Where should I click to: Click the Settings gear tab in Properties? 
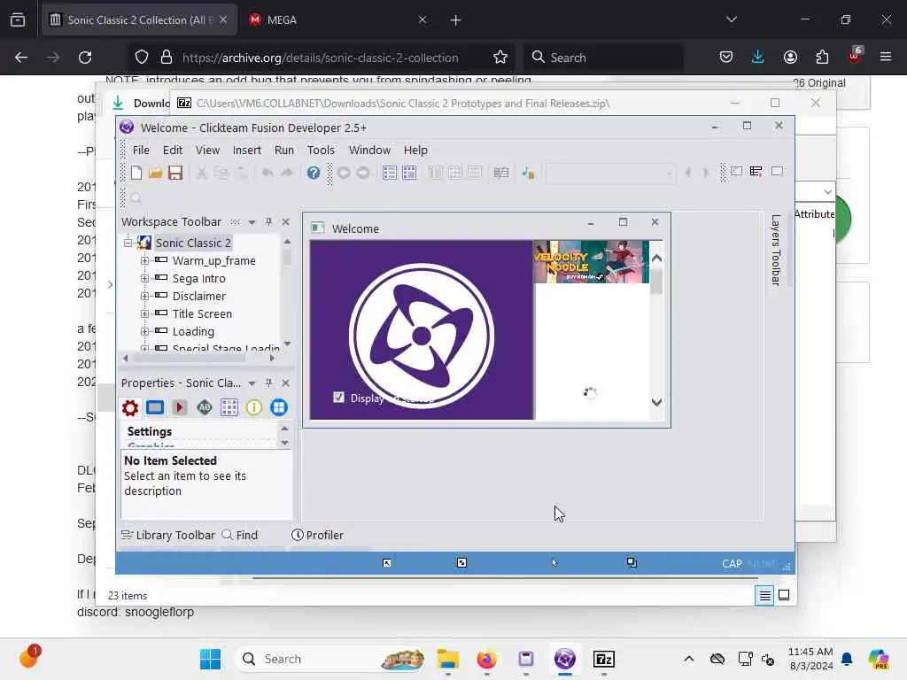tap(130, 407)
